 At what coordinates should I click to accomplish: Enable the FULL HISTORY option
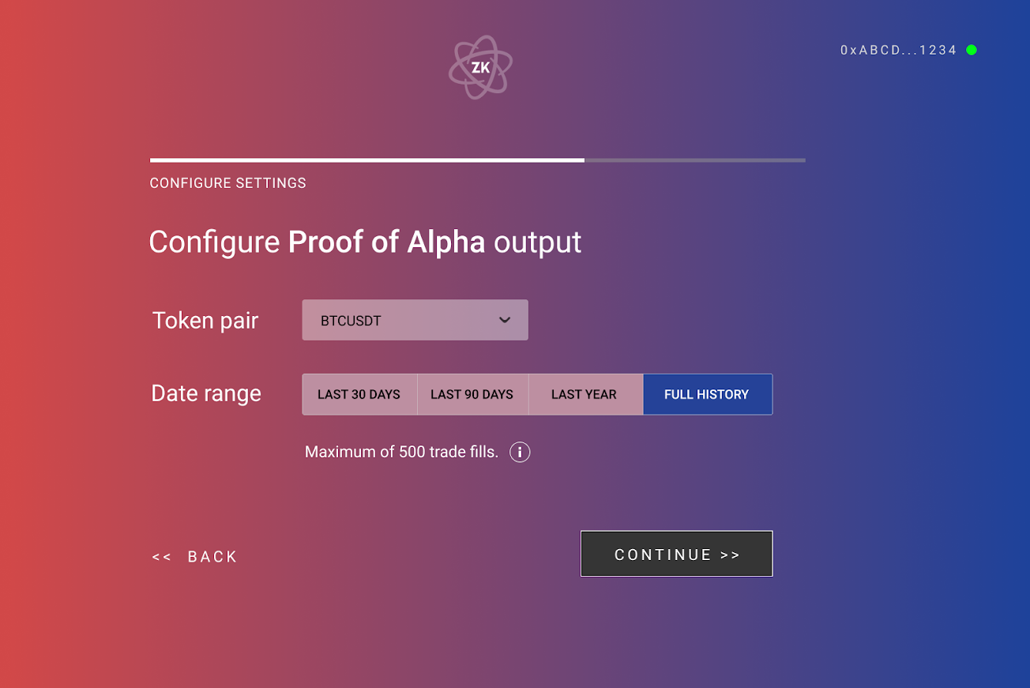point(708,394)
